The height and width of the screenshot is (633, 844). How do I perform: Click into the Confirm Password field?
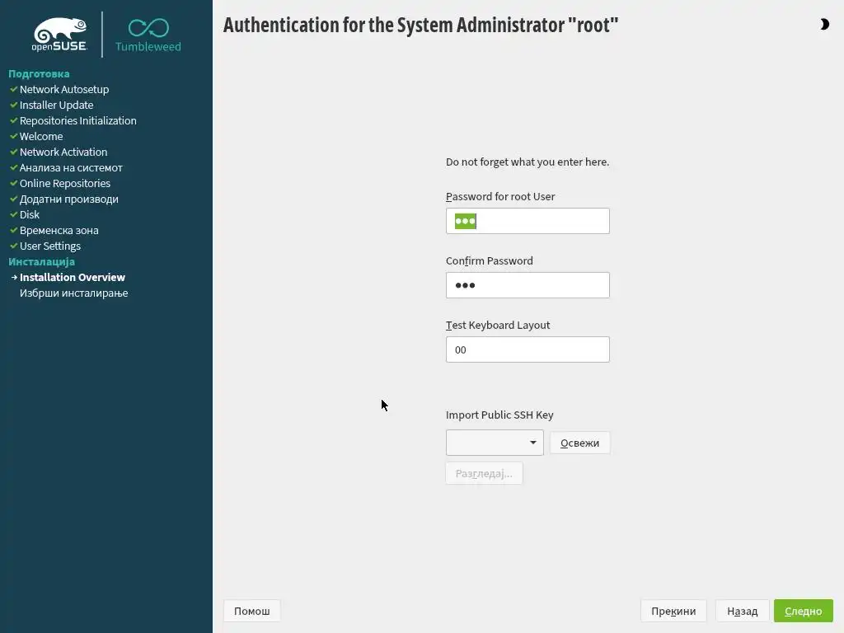tap(527, 285)
